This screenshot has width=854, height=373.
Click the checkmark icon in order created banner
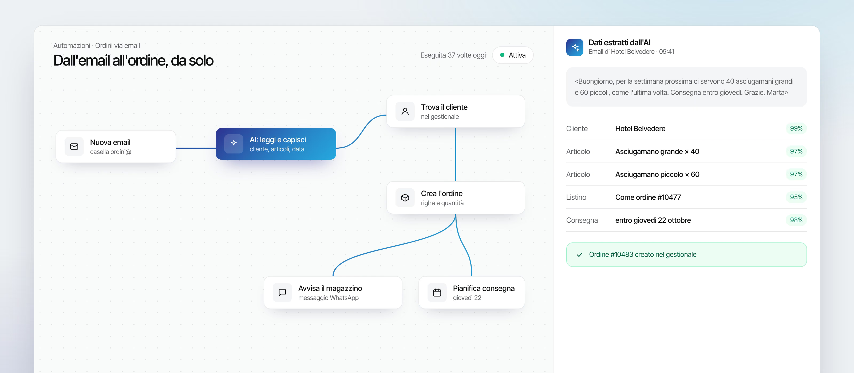click(579, 254)
